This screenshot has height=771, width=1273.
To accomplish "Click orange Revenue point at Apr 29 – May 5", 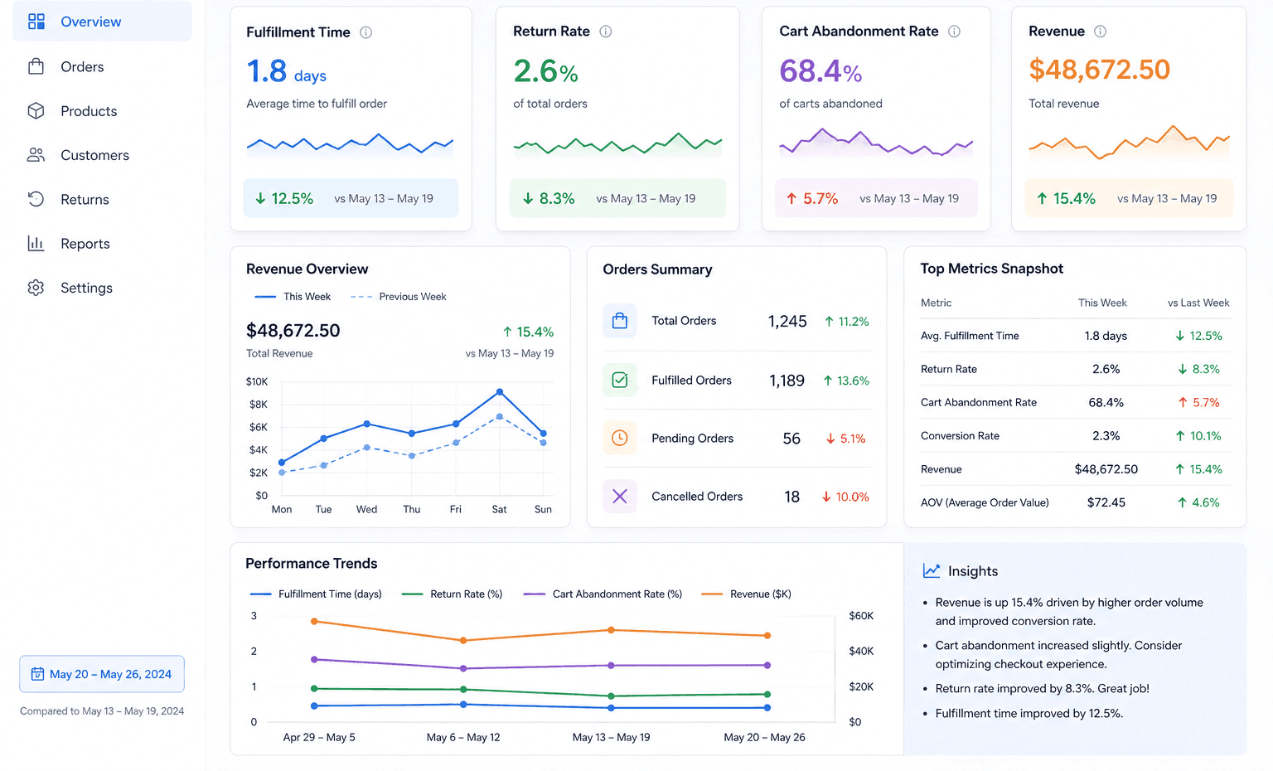I will (314, 621).
